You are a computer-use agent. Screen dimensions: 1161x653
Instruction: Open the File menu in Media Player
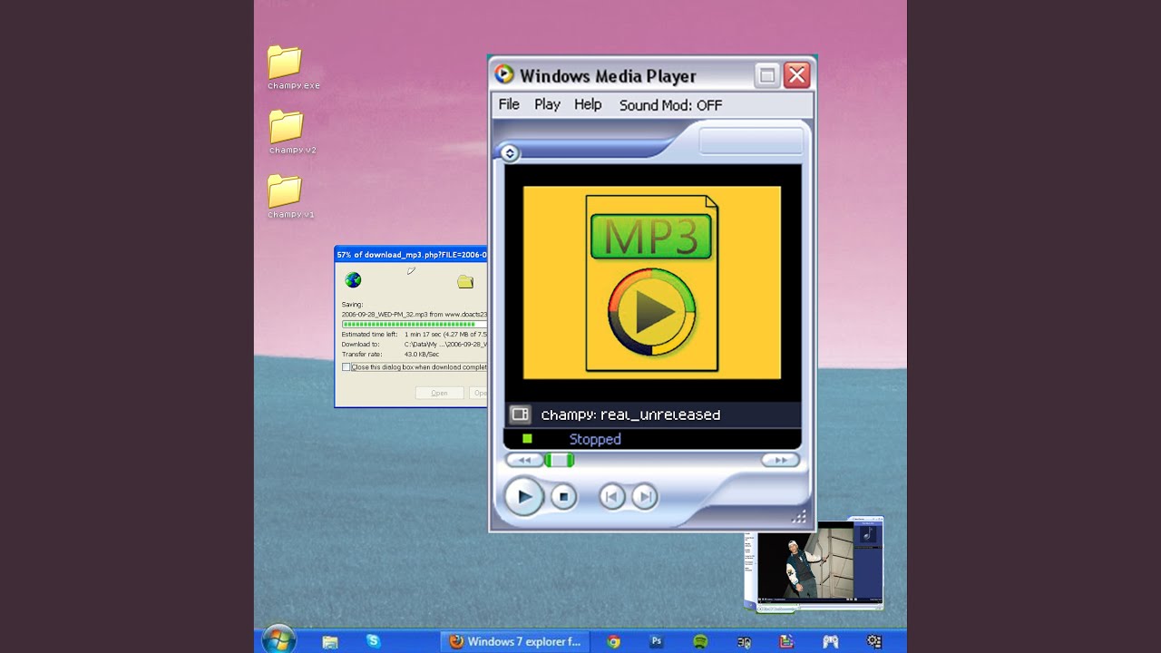(x=509, y=104)
